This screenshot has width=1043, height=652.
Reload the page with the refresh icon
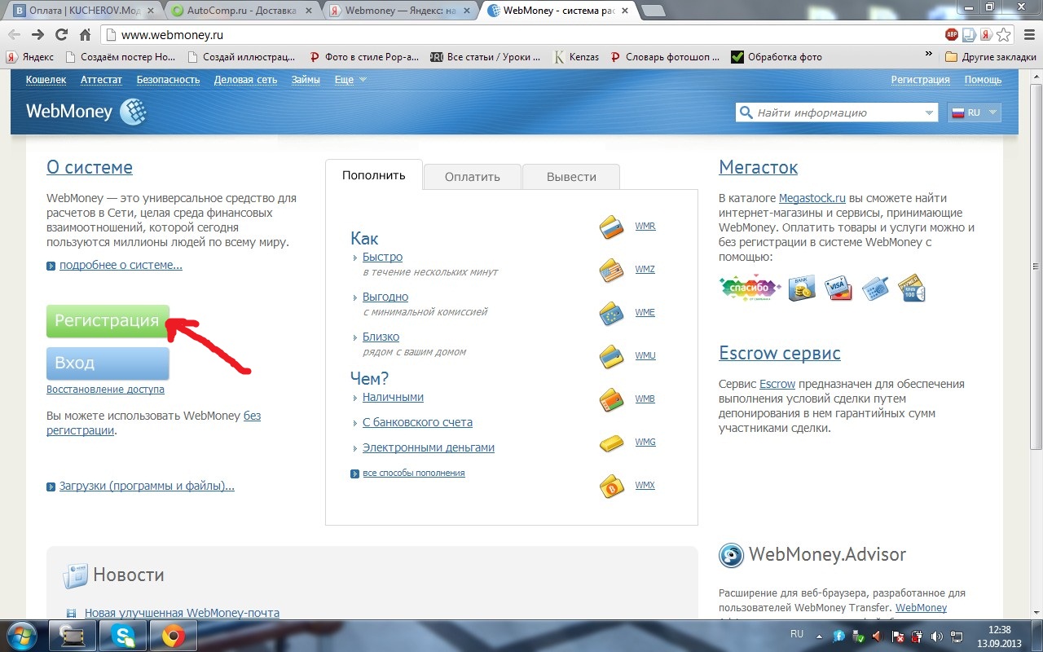(x=61, y=34)
